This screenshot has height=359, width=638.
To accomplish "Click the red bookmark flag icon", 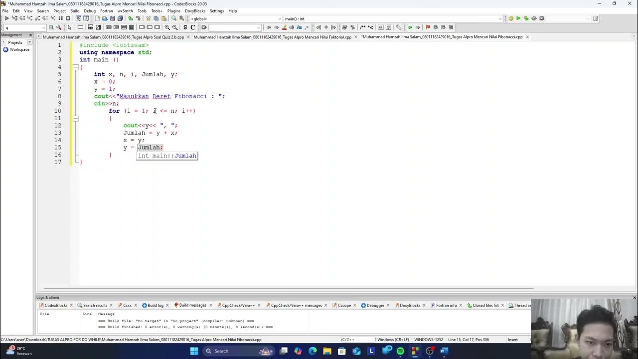I will pyautogui.click(x=427, y=27).
